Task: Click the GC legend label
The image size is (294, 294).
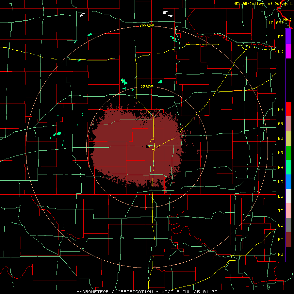Action: tap(280, 225)
